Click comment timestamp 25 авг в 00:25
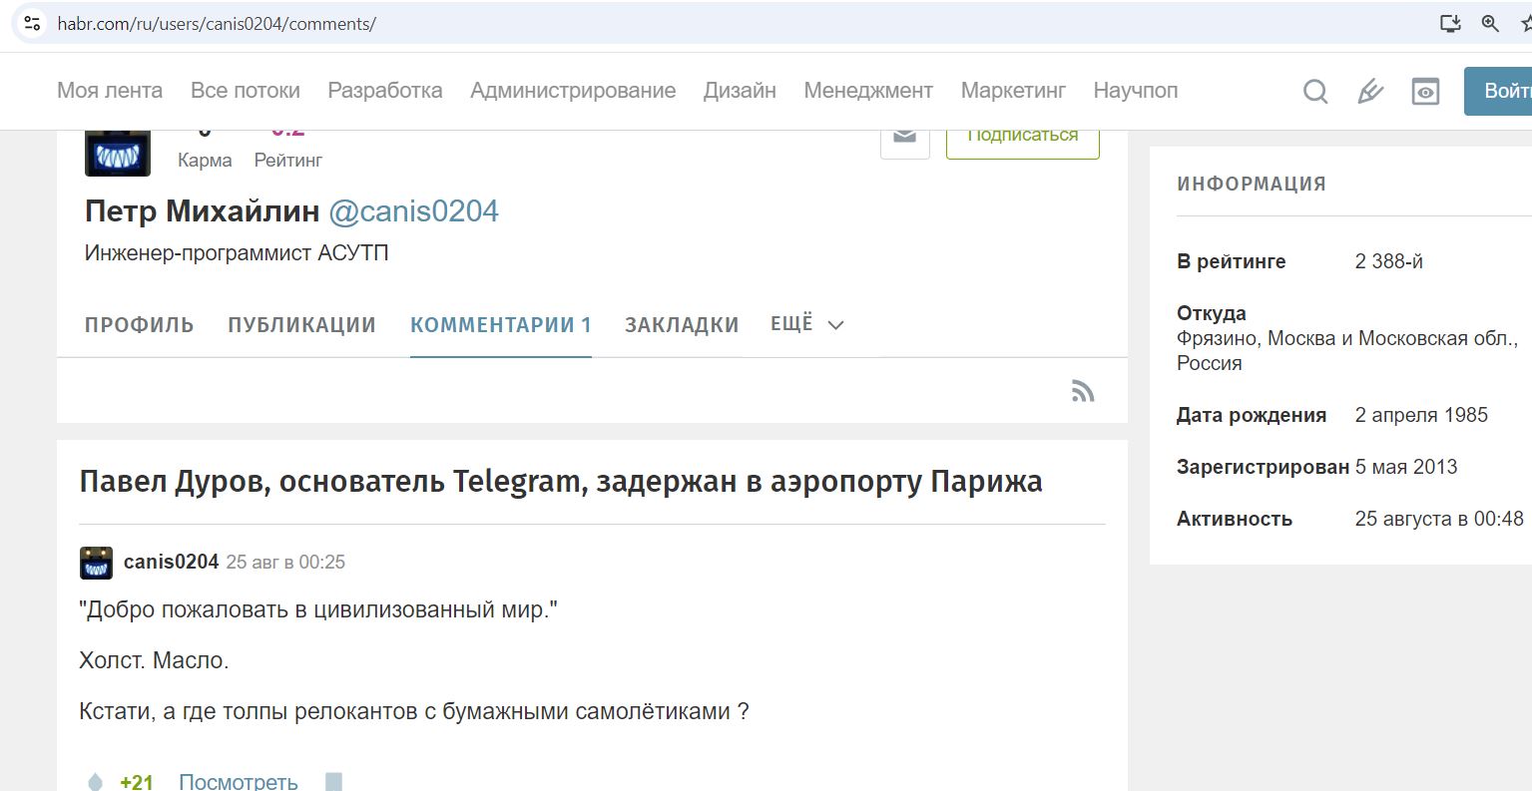1532x791 pixels. pos(285,563)
